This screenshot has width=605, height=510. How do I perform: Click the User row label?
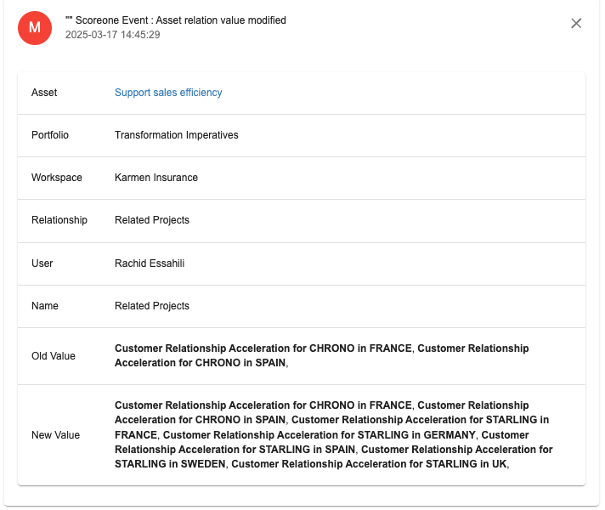coord(42,263)
